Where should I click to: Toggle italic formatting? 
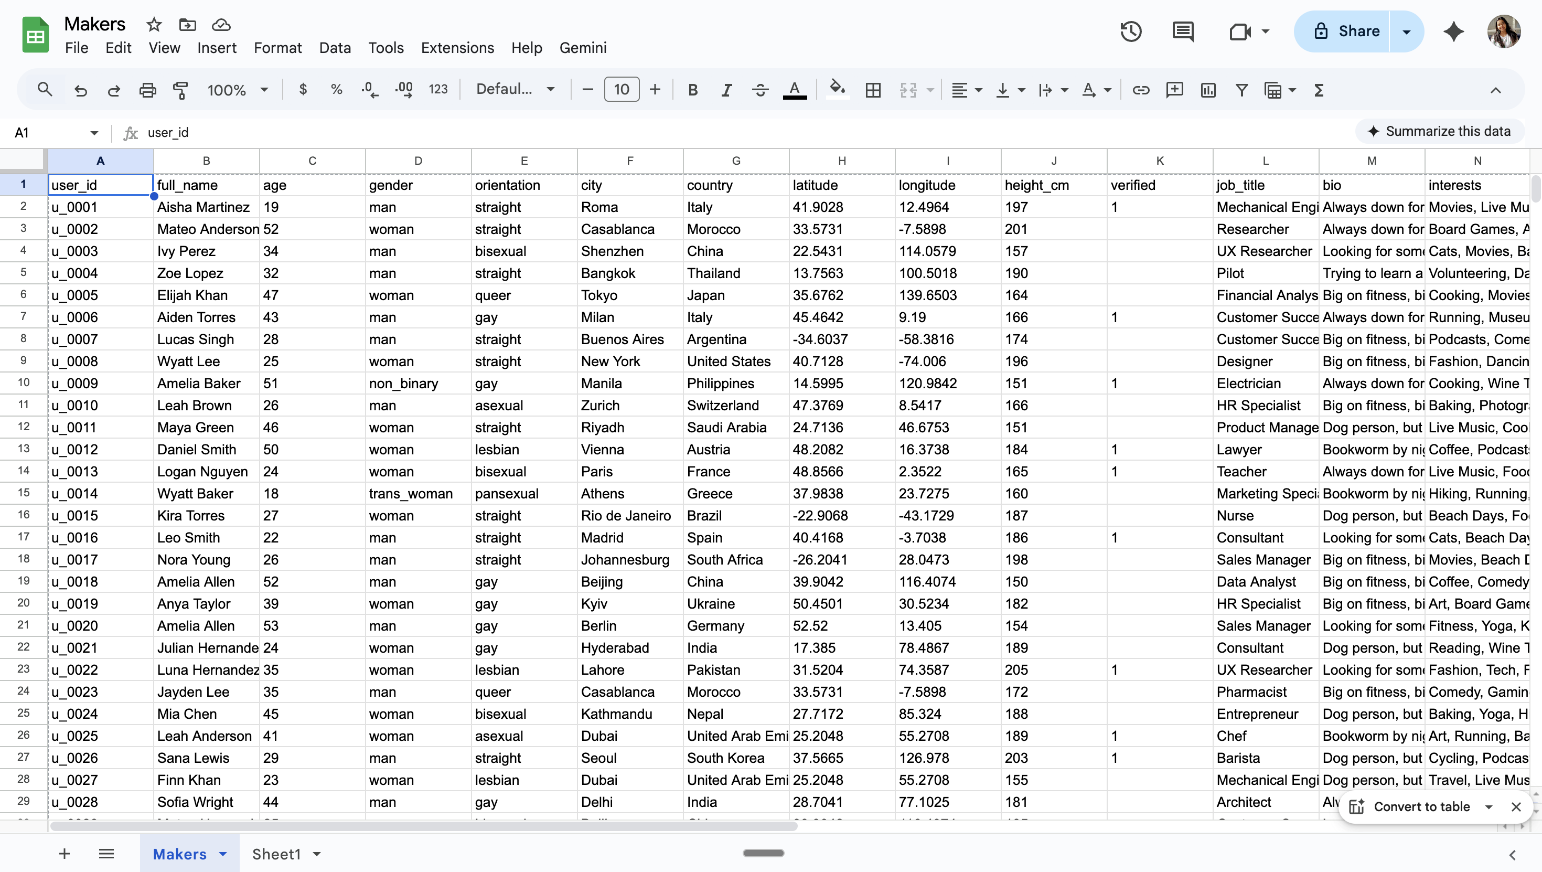click(726, 90)
